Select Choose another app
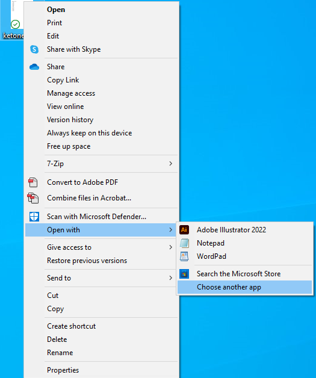316x378 pixels. pyautogui.click(x=244, y=287)
